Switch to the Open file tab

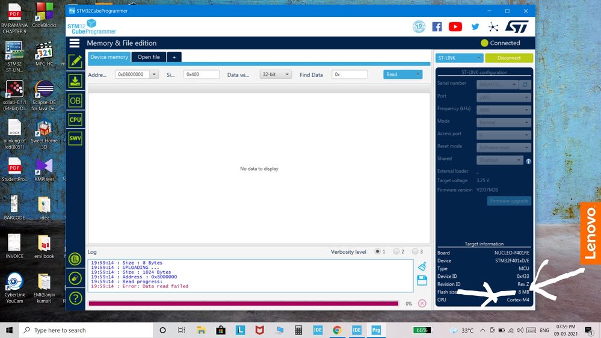[x=149, y=57]
